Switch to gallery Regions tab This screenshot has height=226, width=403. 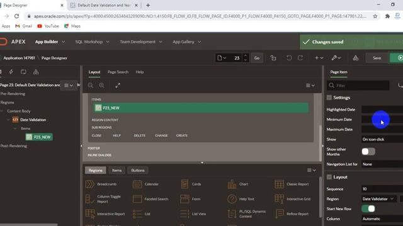[95, 170]
